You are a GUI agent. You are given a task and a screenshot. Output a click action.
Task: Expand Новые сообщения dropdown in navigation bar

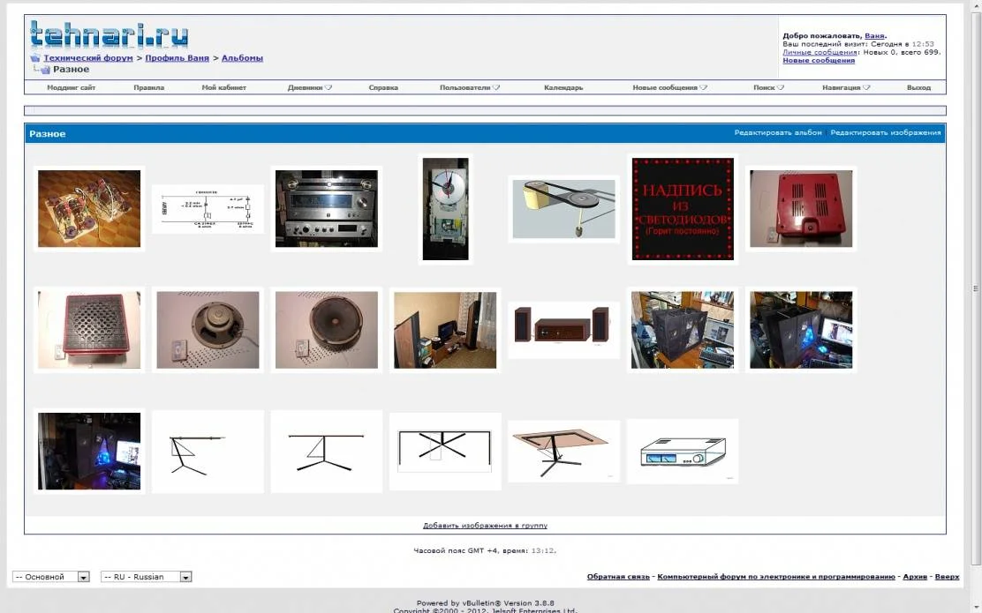670,87
